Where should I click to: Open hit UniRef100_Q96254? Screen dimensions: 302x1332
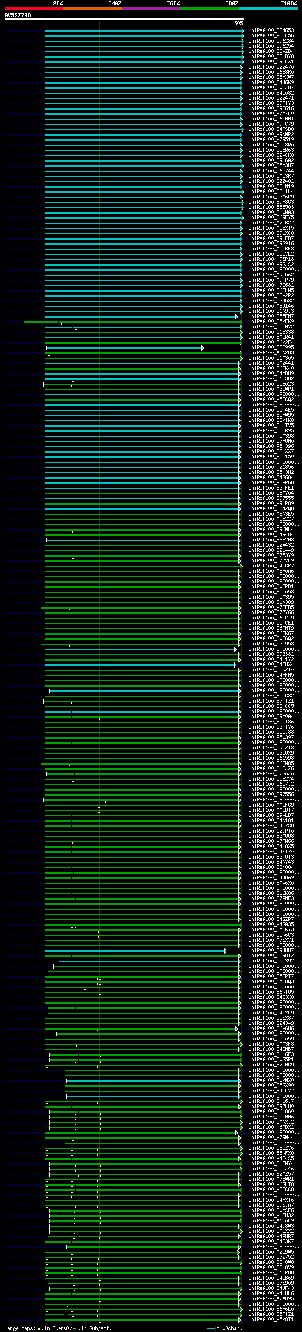271,46
